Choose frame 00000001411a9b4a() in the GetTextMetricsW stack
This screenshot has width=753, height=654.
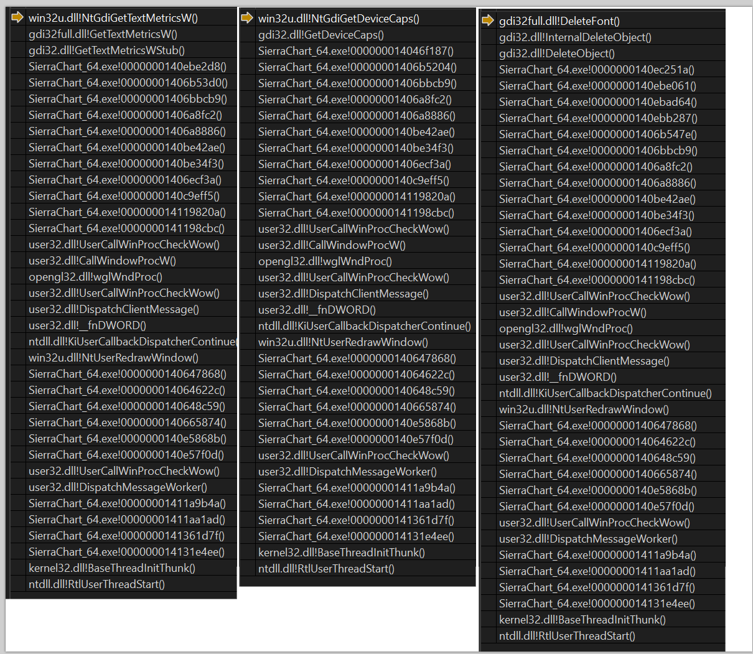point(128,503)
